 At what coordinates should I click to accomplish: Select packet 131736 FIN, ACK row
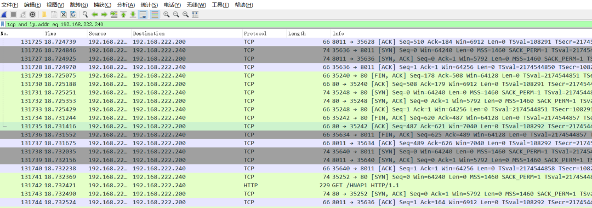(x=296, y=135)
